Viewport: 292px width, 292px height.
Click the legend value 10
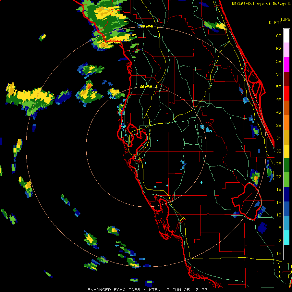(279, 215)
